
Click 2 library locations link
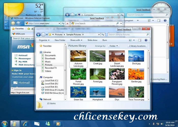137,46
